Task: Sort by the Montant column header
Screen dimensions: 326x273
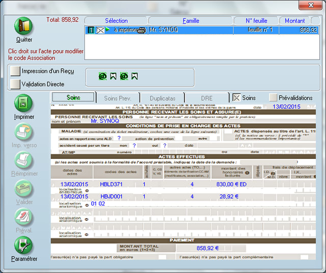Action: pos(294,21)
